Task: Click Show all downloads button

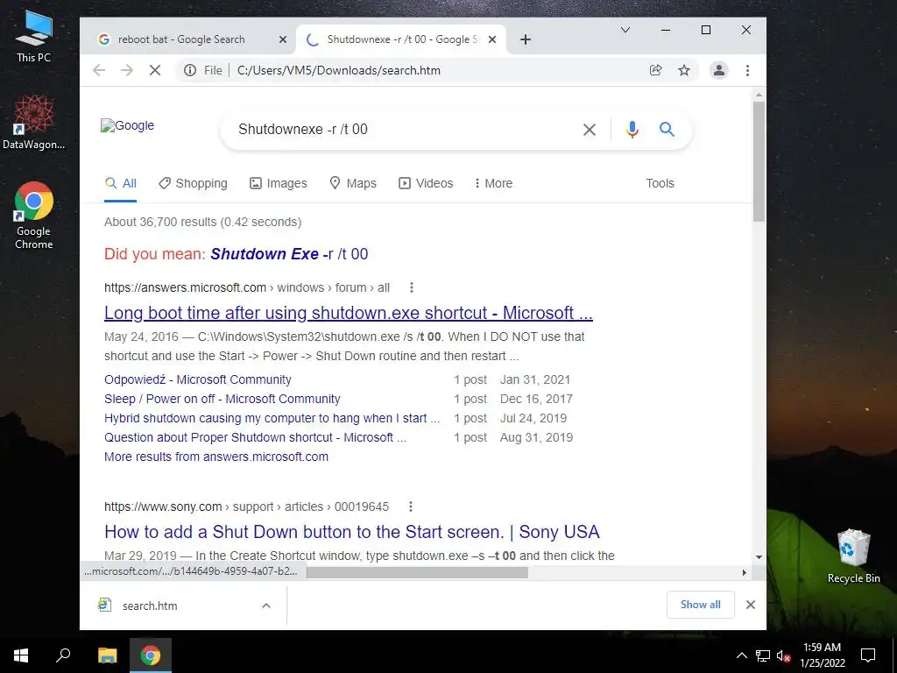Action: coord(700,605)
